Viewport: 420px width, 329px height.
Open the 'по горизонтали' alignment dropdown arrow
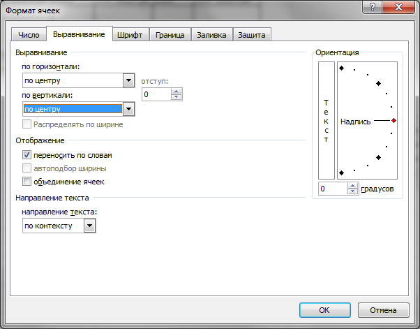(x=128, y=80)
